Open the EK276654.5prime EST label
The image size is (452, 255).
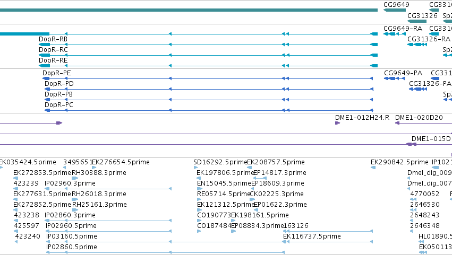click(x=121, y=162)
